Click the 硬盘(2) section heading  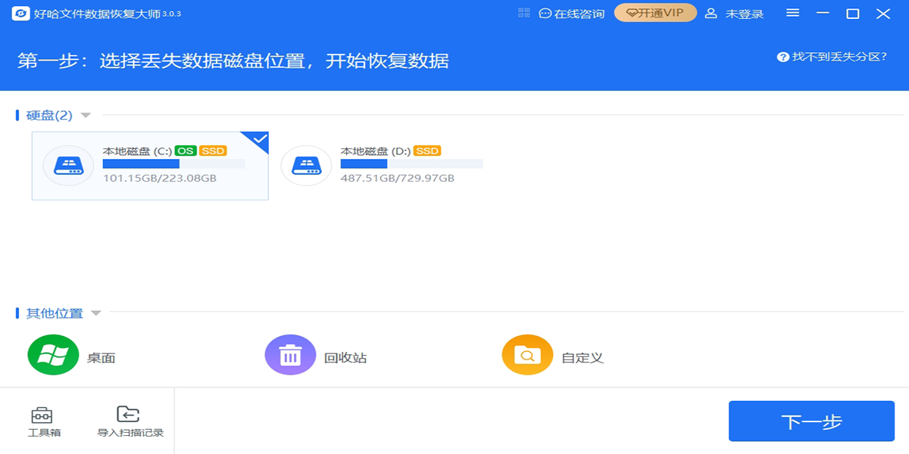coord(49,116)
